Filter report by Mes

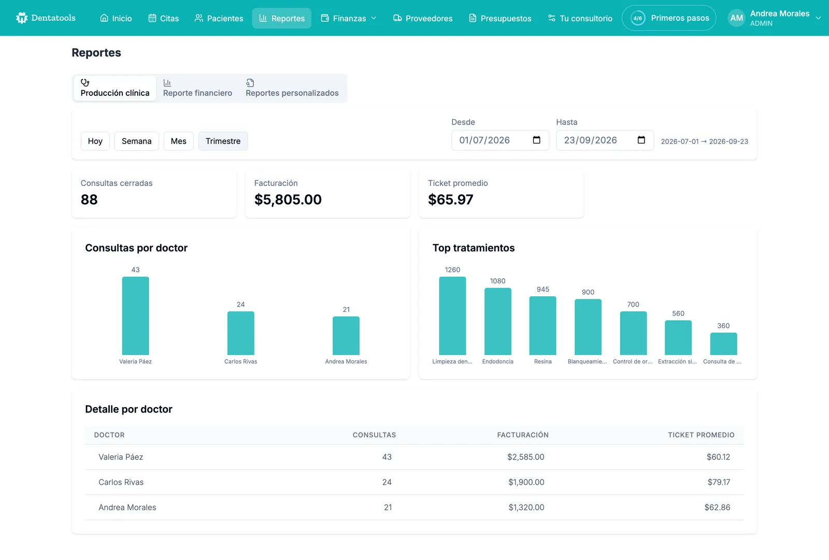(179, 141)
